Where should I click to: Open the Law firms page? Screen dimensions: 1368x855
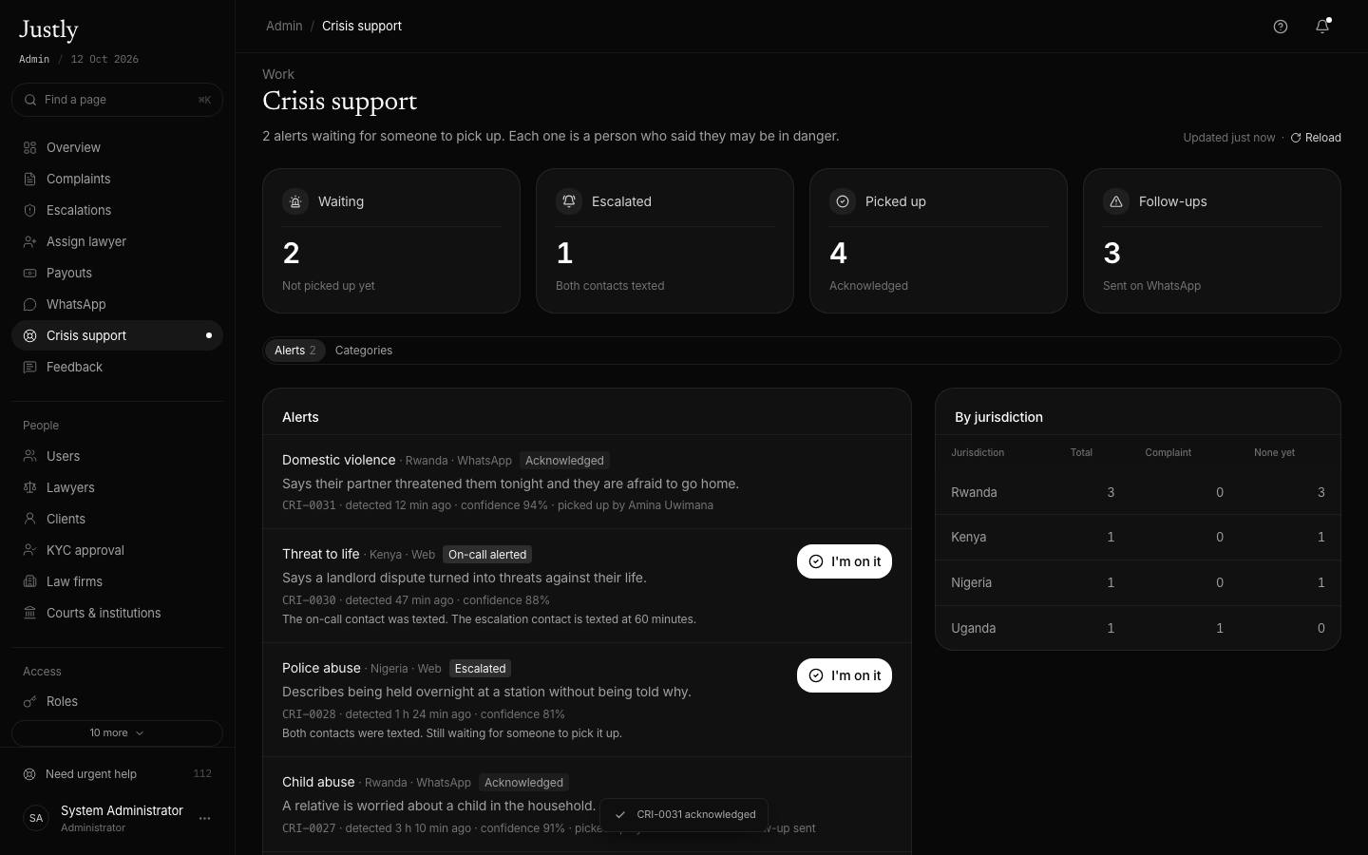pos(117,581)
